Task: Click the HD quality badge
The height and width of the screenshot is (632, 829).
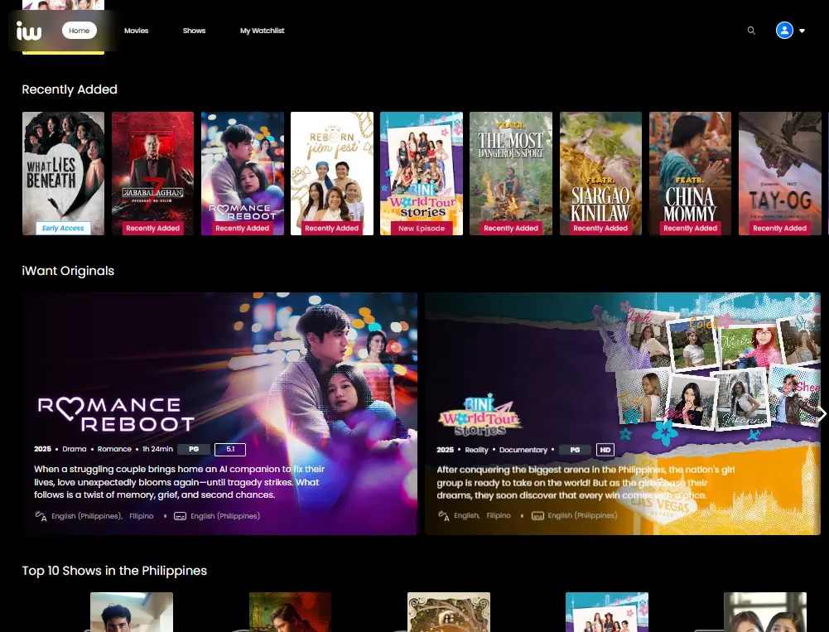Action: 605,450
